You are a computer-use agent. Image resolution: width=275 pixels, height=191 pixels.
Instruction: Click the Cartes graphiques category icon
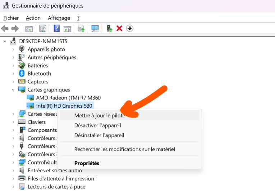tap(22, 89)
